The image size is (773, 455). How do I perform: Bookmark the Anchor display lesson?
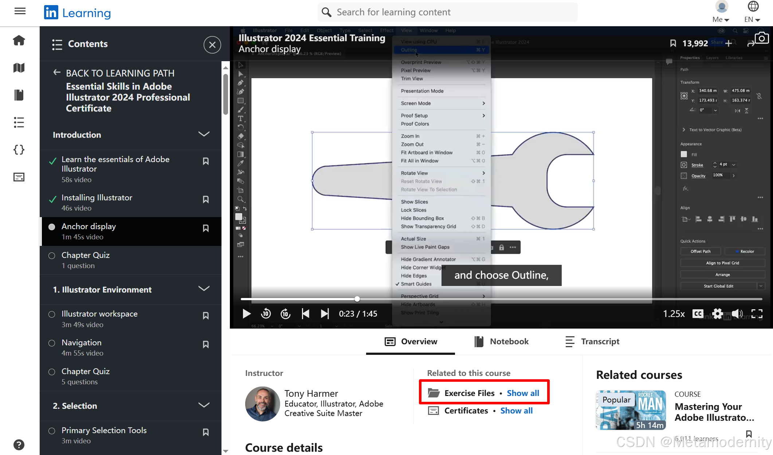point(206,228)
